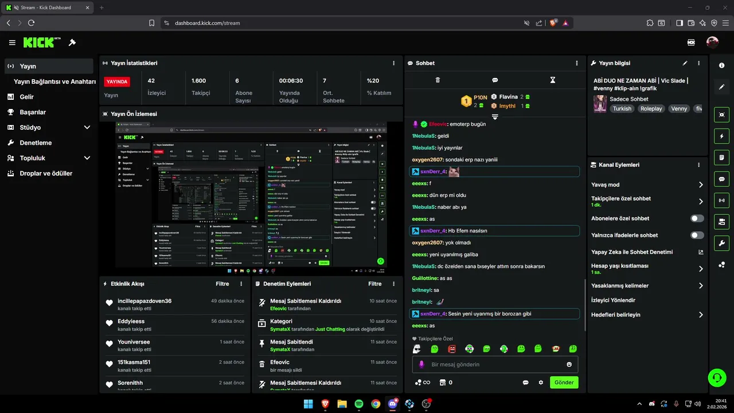Click the speech bubble icon at chat top

(495, 80)
